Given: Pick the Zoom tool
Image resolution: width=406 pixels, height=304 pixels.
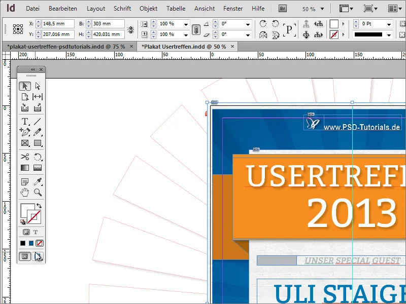Looking at the screenshot, I should click(x=38, y=193).
